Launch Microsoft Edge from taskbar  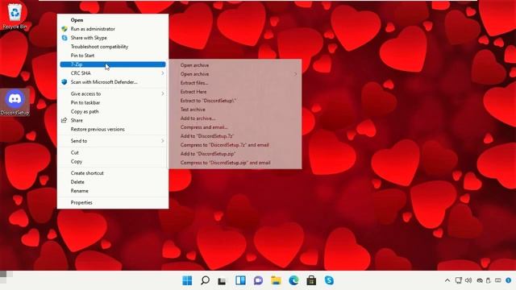(293, 280)
